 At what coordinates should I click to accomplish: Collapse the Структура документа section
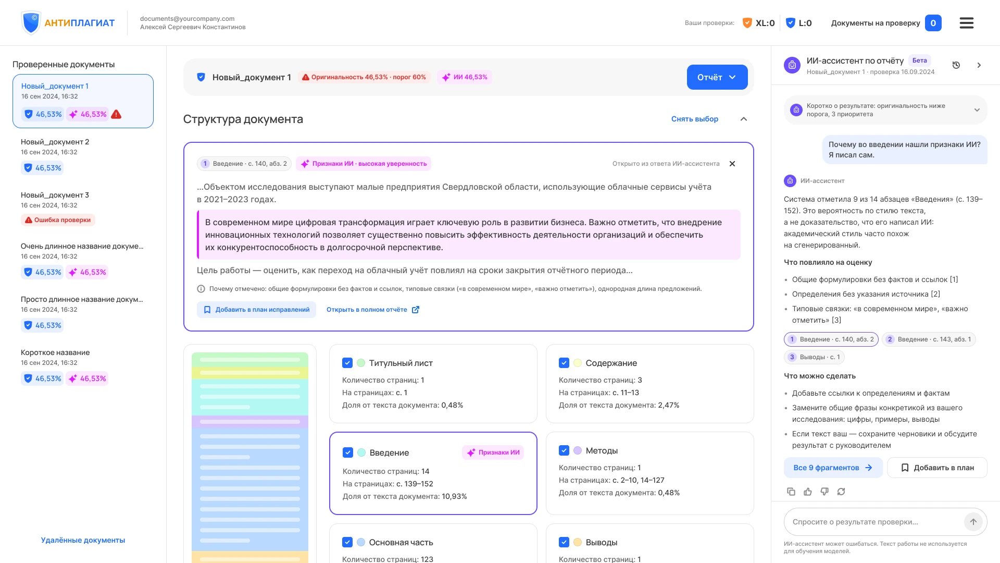tap(743, 119)
